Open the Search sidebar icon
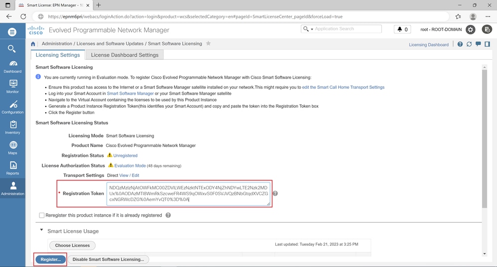This screenshot has width=497, height=267. [x=12, y=48]
